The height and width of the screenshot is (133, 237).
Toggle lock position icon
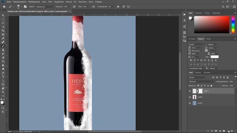pos(205,86)
